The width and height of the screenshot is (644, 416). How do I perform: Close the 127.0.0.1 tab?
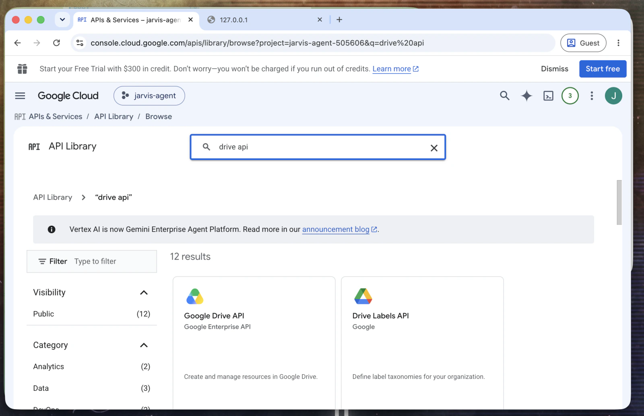tap(320, 20)
